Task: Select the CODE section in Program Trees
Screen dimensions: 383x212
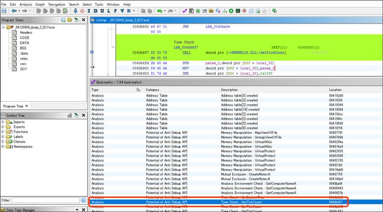Action: click(24, 38)
